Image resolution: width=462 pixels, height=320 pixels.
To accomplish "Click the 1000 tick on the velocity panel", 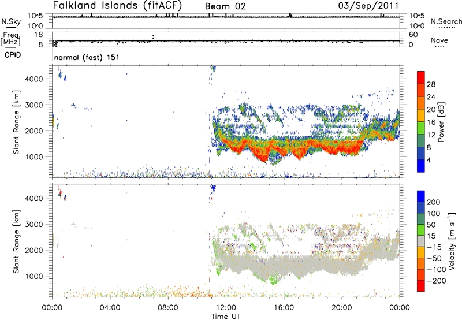I will [34, 276].
